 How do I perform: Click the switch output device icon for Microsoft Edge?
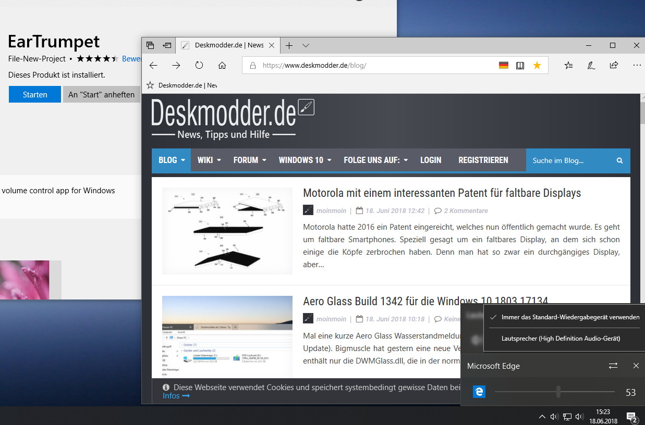[613, 366]
